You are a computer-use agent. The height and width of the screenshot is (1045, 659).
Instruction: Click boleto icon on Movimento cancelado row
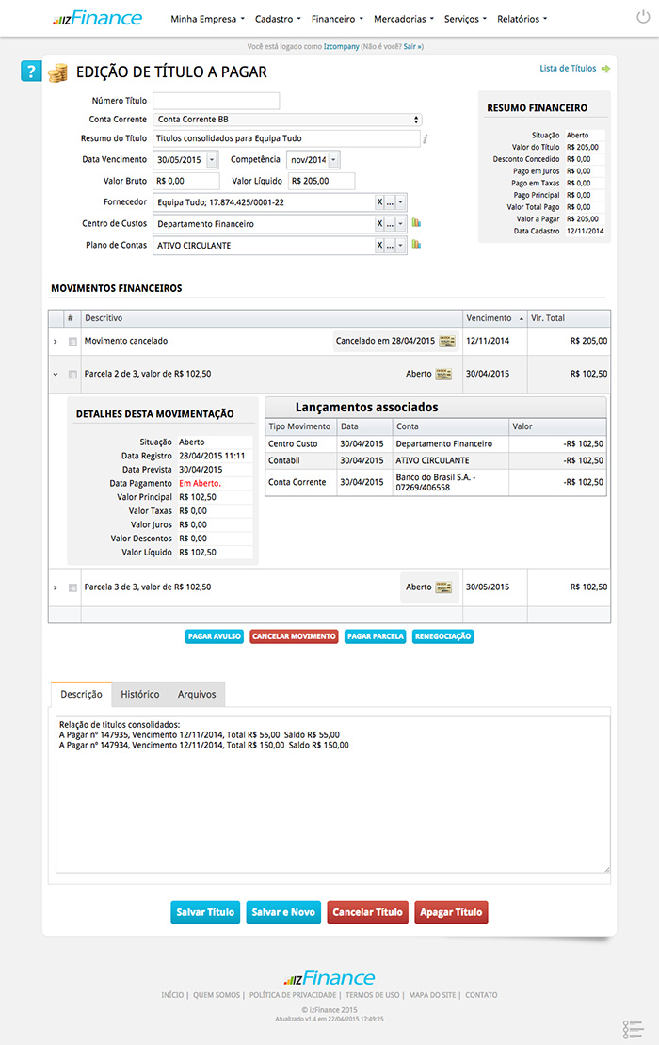447,341
